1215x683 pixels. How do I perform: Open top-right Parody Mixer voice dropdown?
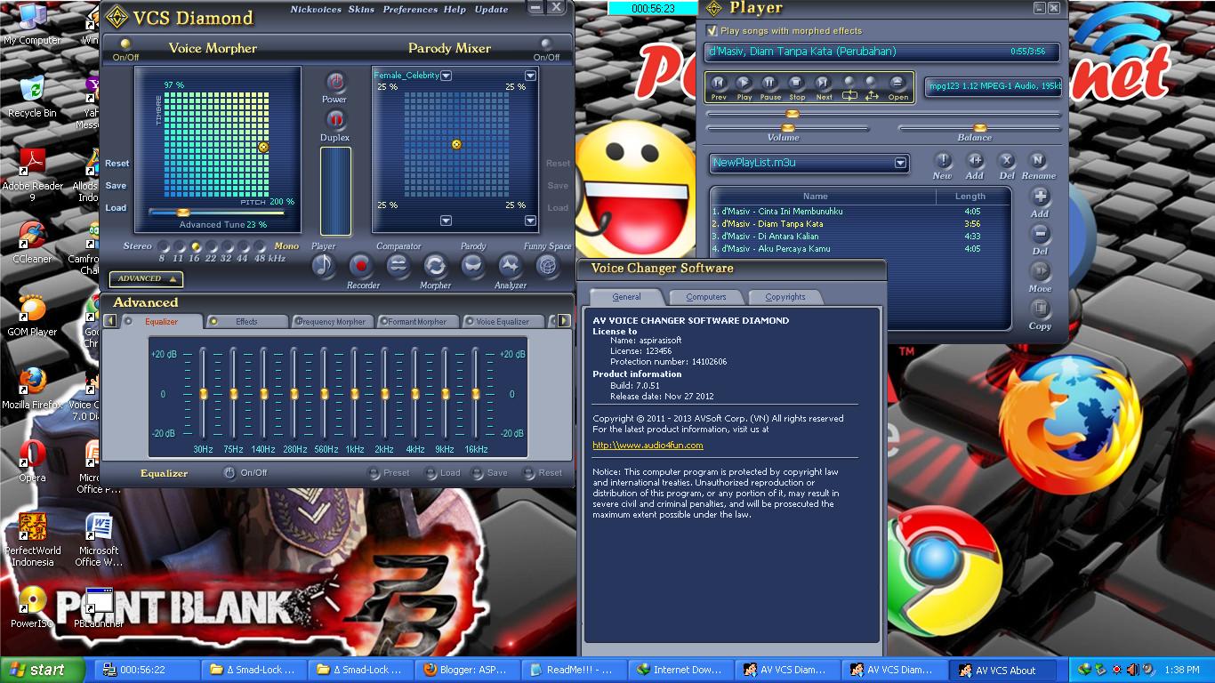pos(530,76)
